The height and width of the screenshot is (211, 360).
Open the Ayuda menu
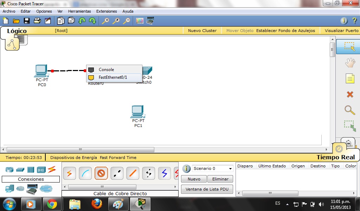128,11
